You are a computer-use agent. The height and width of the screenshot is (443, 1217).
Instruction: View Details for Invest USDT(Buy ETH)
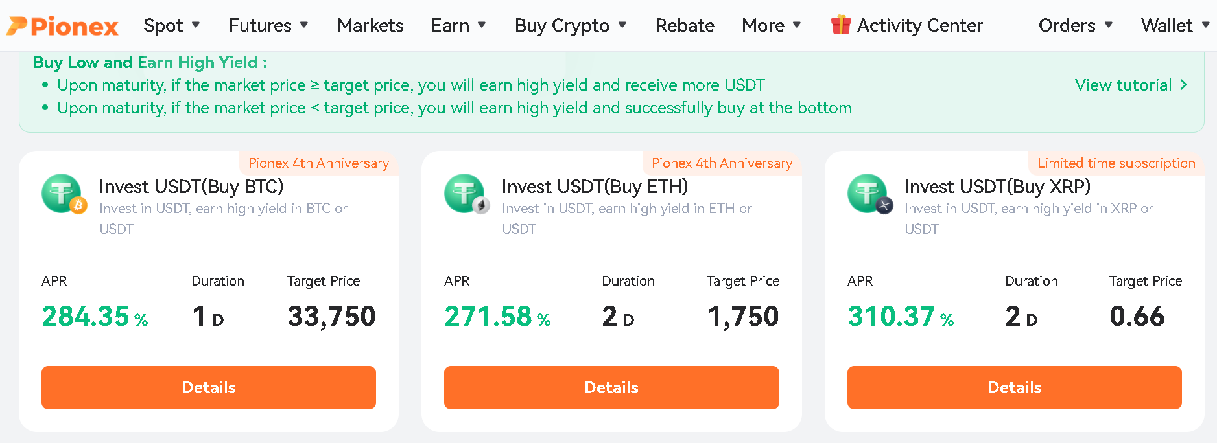click(x=611, y=387)
